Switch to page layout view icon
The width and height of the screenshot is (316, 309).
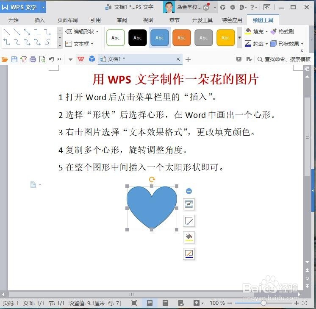tap(150, 303)
